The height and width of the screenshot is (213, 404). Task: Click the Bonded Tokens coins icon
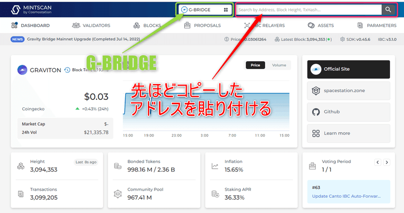pos(118,166)
